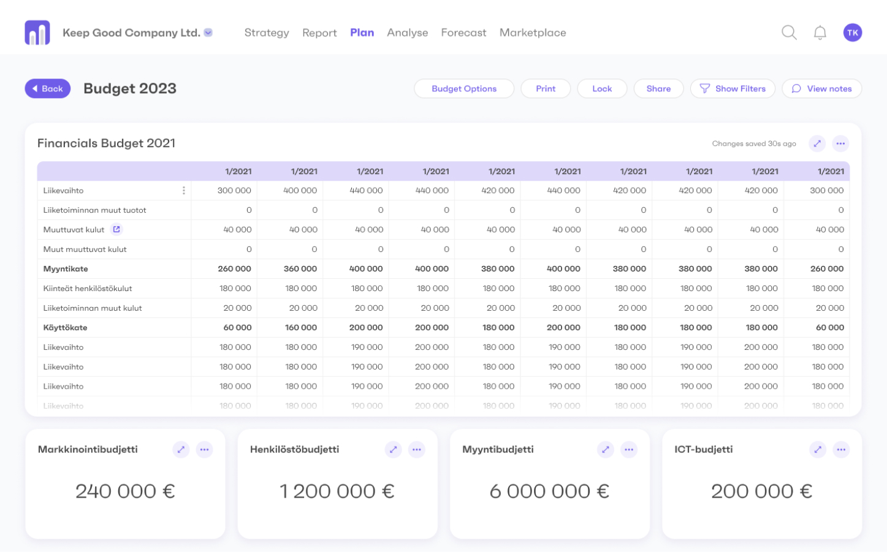The height and width of the screenshot is (554, 887).
Task: Open company selector dropdown next to company name
Action: pos(208,33)
